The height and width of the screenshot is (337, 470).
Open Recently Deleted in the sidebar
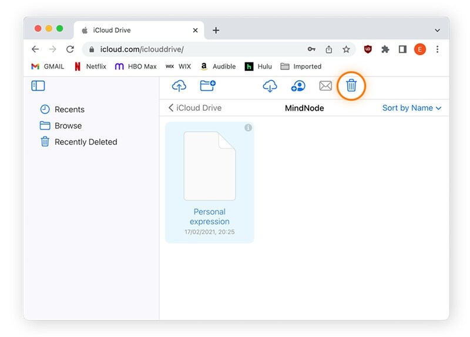(79, 142)
